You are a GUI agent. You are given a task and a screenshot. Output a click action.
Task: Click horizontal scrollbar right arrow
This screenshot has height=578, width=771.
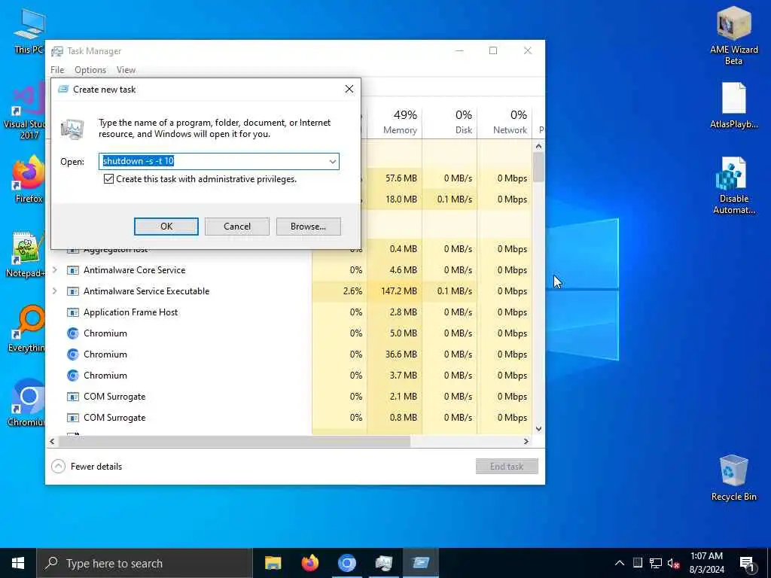[x=526, y=441]
